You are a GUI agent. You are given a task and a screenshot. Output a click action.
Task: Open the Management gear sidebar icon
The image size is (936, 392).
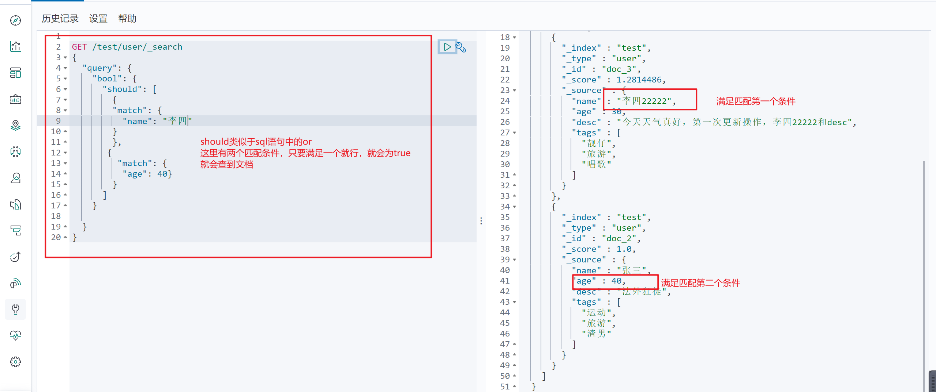click(x=15, y=362)
